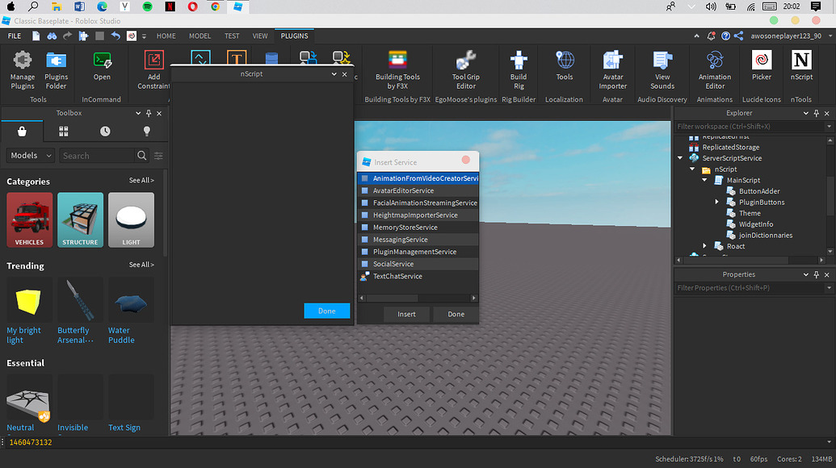Image resolution: width=836 pixels, height=468 pixels.
Task: Open the nScript widget dropdown arrow
Action: (x=334, y=74)
